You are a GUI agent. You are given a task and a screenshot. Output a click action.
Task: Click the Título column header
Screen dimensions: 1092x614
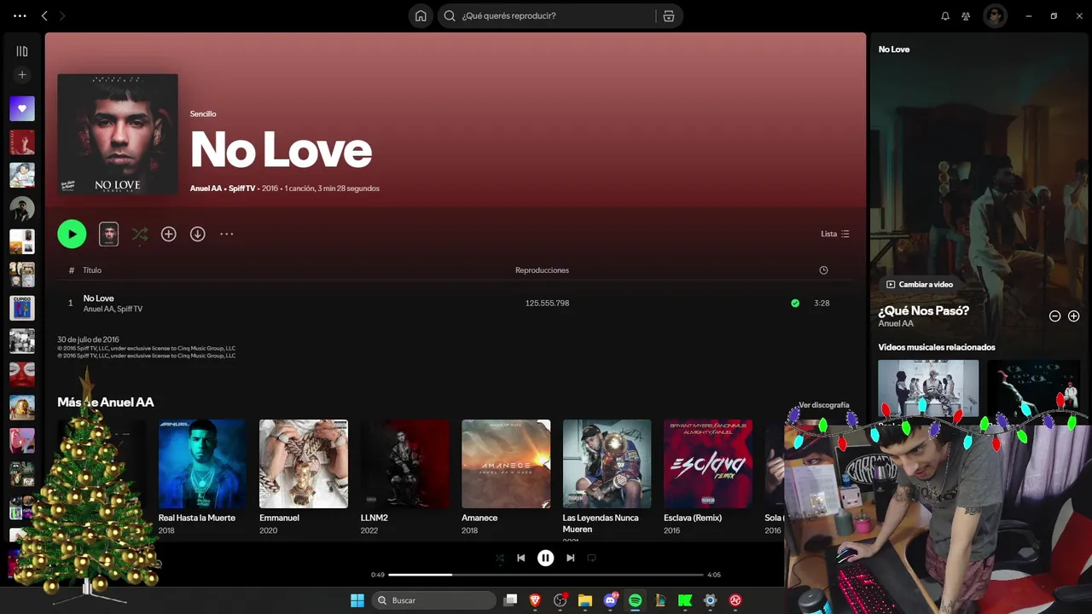(92, 270)
